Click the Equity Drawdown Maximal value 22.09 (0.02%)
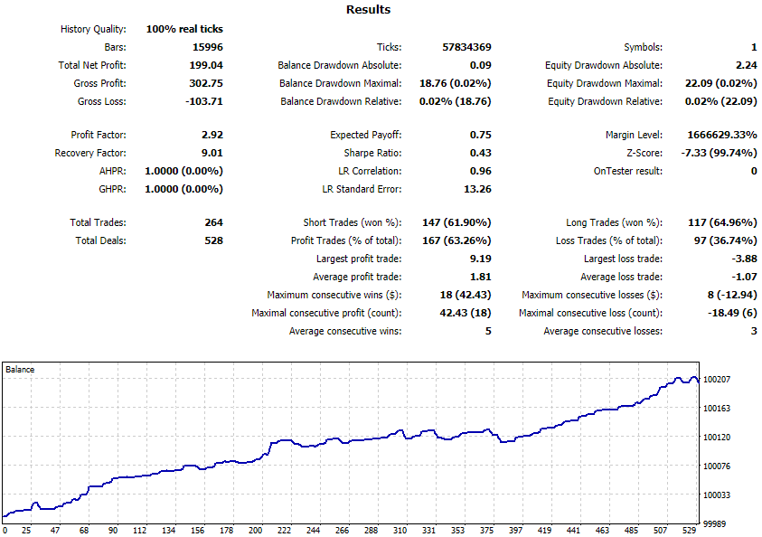The image size is (762, 537). (x=721, y=83)
